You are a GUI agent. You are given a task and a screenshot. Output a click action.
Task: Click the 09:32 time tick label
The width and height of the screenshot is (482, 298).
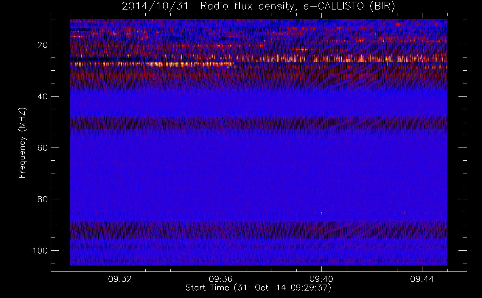pos(120,279)
